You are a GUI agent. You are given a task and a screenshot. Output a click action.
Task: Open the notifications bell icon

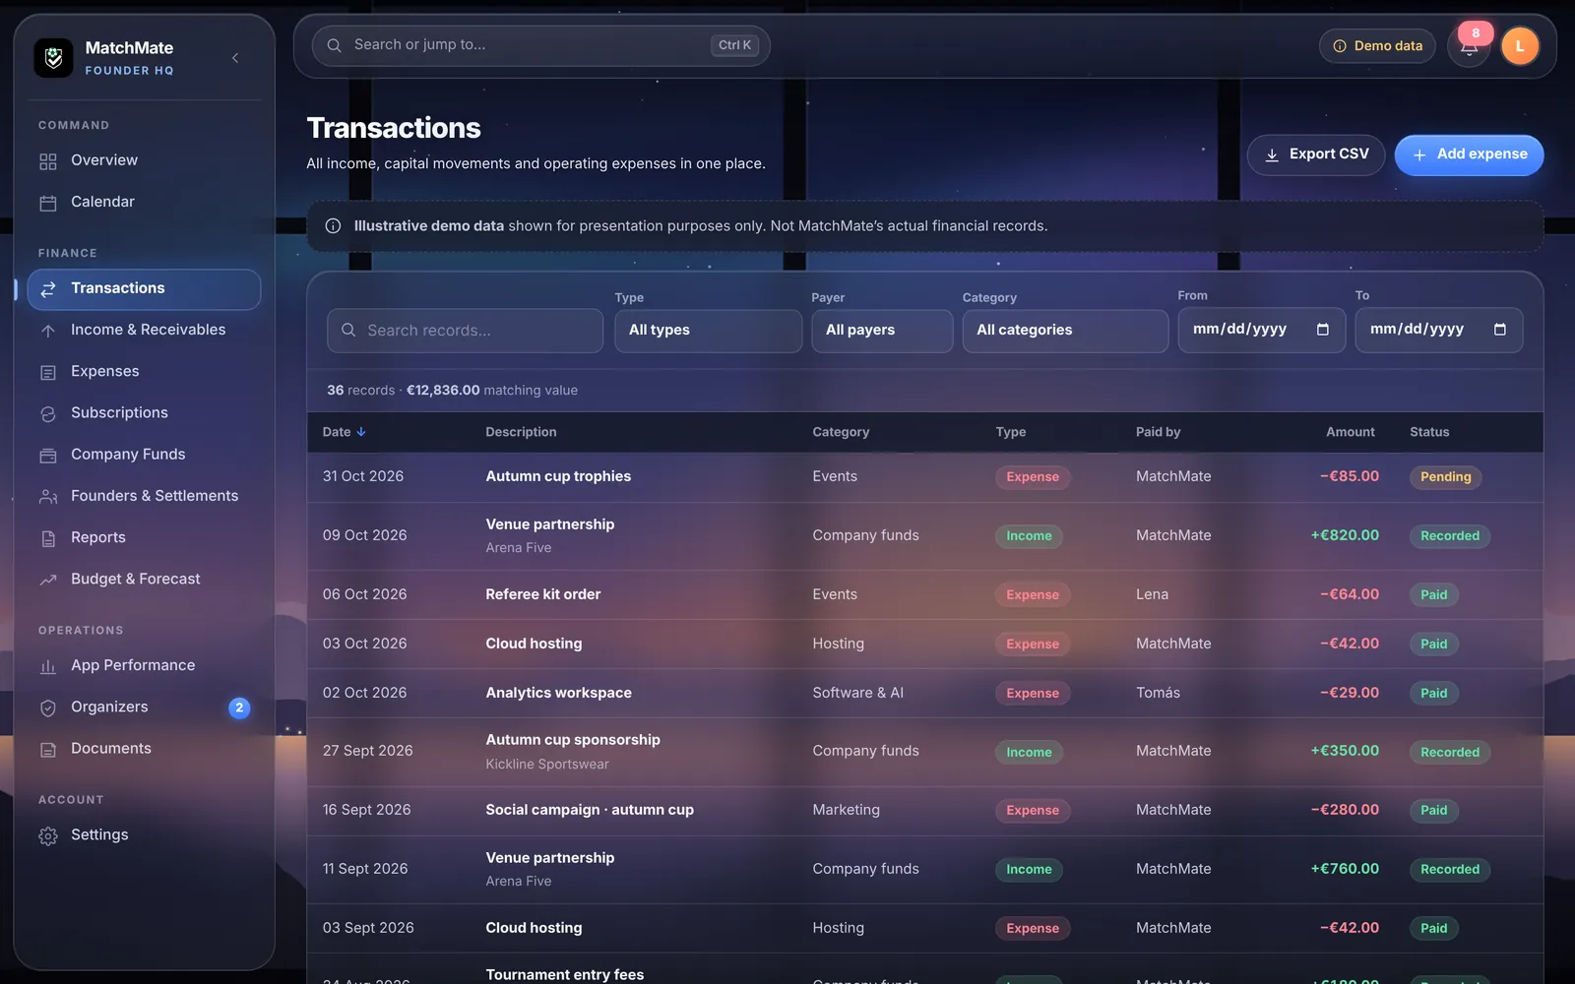[1469, 46]
